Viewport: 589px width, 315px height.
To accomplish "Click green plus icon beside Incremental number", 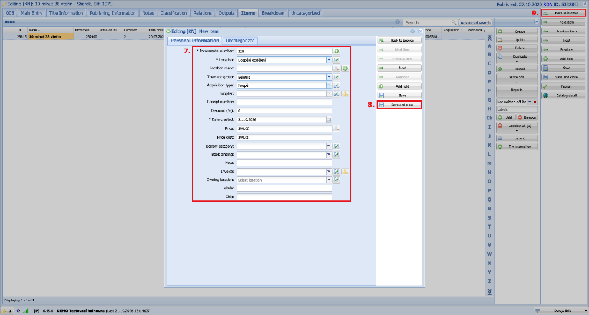I will [x=336, y=51].
